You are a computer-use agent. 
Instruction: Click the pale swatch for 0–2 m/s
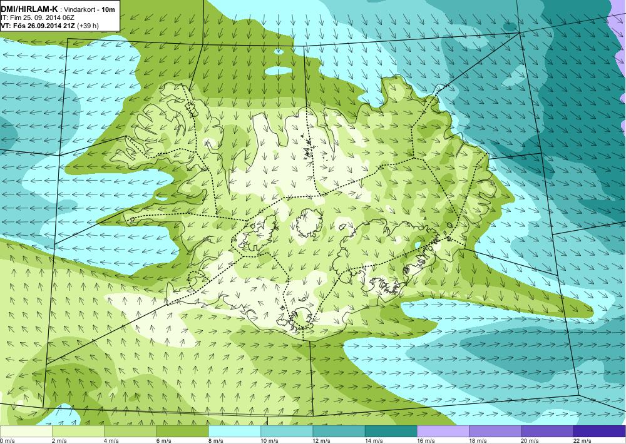26,431
